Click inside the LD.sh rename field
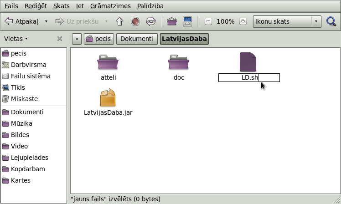This screenshot has width=341, height=204. pos(249,77)
